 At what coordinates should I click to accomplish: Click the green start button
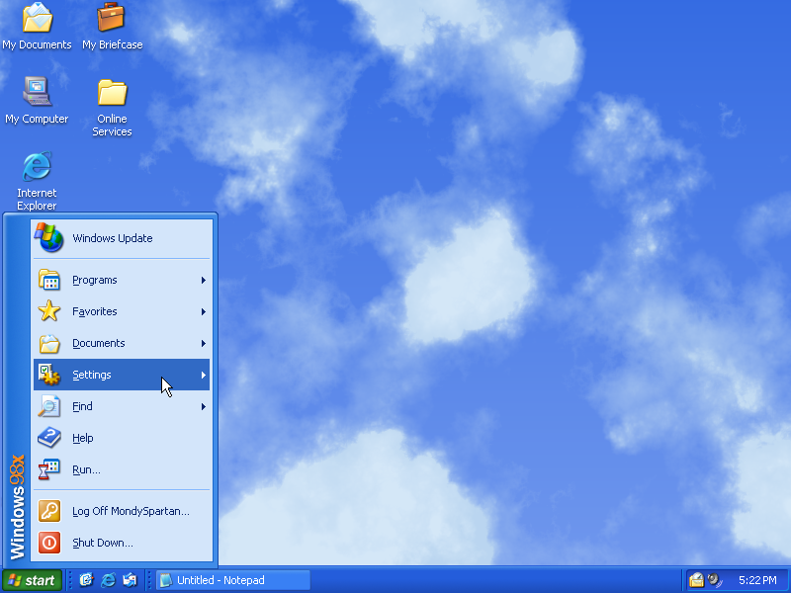point(32,580)
